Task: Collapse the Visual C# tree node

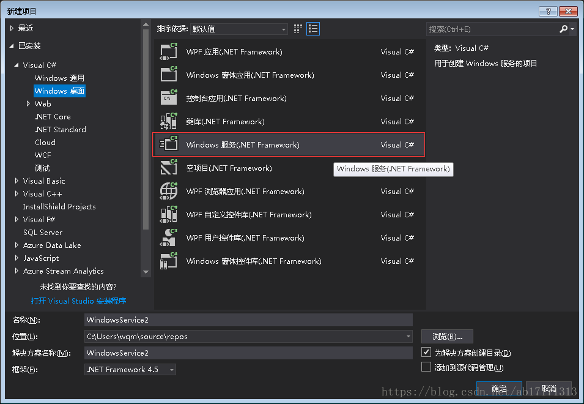Action: click(x=17, y=65)
